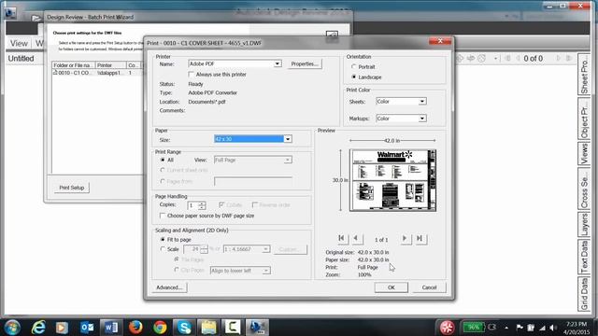Open Skype from the taskbar
This screenshot has height=336, width=598.
tap(184, 328)
